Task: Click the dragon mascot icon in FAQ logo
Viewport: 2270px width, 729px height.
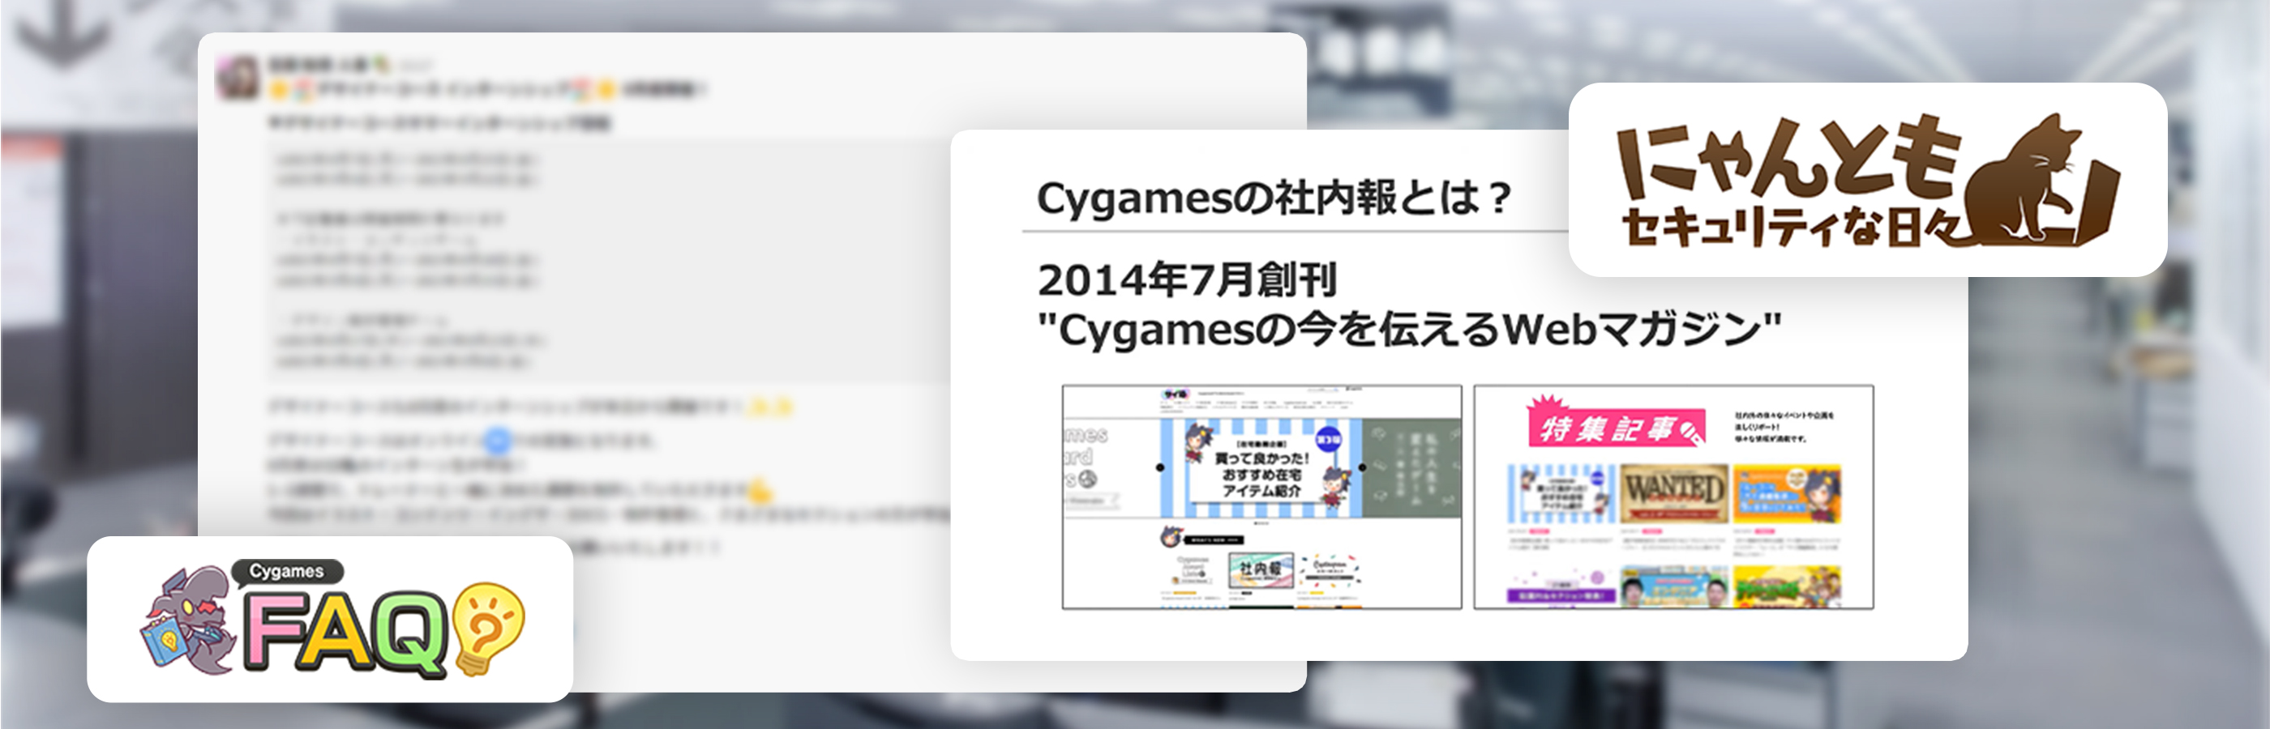Action: click(x=190, y=620)
